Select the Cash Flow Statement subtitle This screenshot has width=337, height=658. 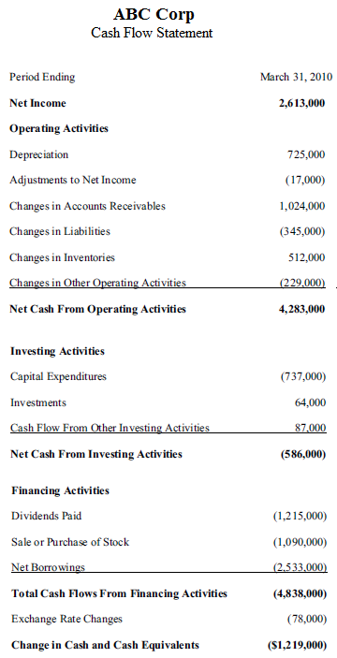tap(152, 33)
